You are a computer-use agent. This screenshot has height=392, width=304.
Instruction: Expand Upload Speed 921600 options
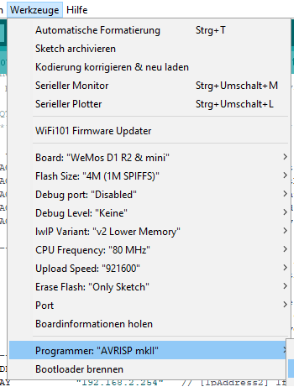click(x=149, y=269)
